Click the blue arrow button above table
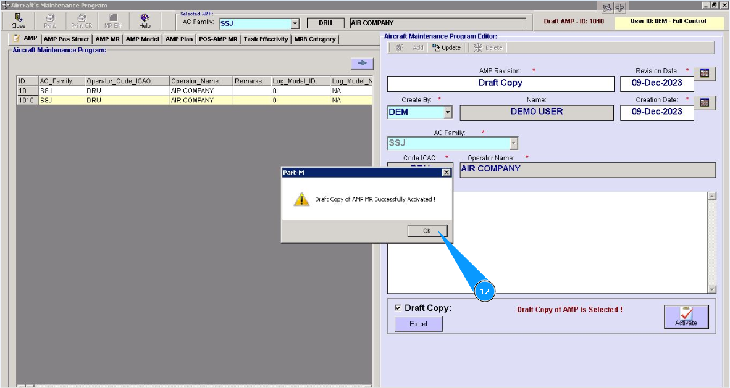 (362, 64)
